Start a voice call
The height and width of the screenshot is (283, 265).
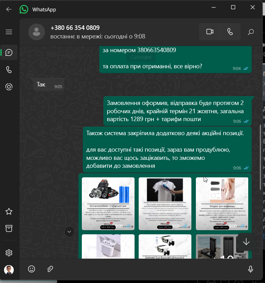click(x=230, y=32)
